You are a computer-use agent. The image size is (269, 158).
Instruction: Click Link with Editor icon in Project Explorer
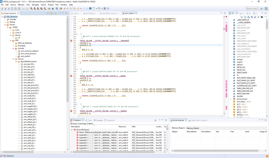pos(51,13)
